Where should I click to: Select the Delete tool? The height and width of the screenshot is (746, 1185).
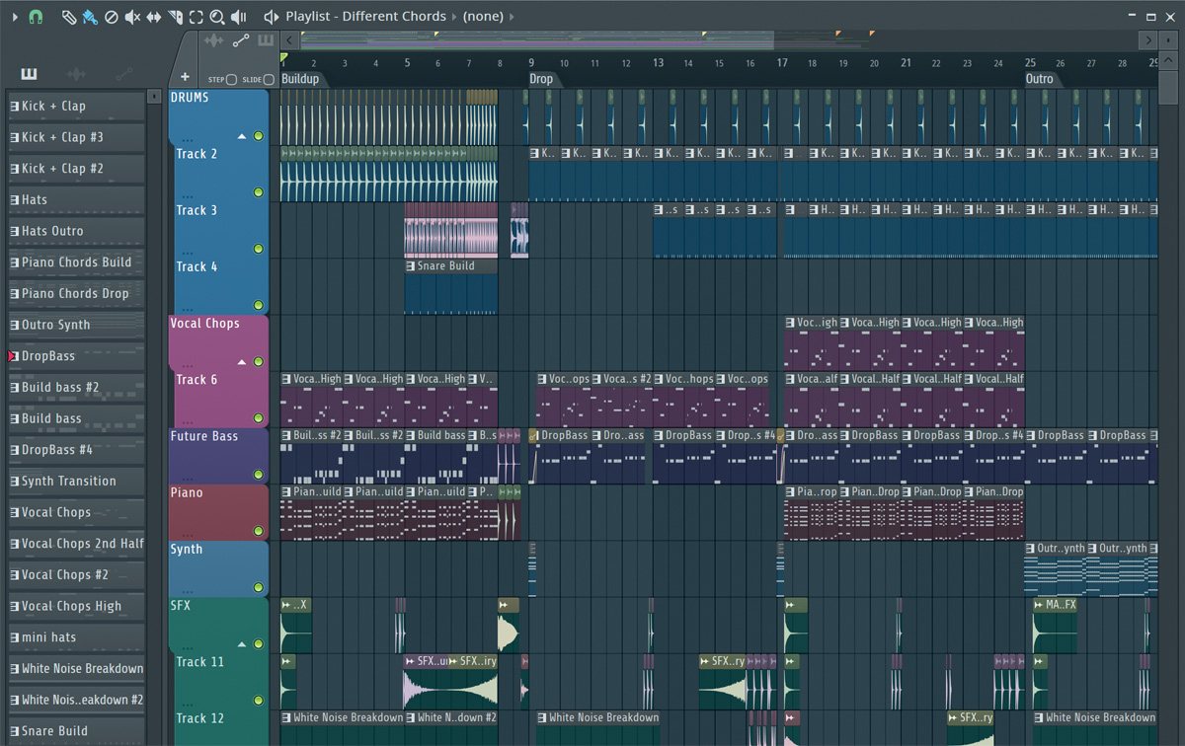point(112,17)
